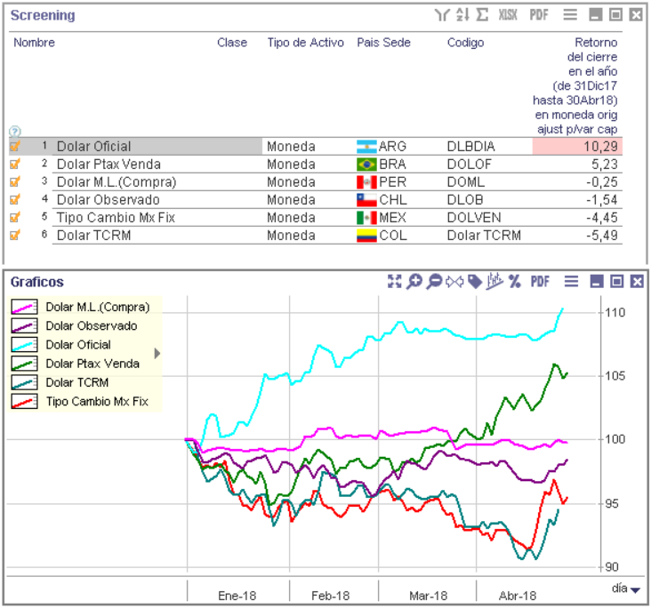The width and height of the screenshot is (651, 609).
Task: Toggle checkbox for Dolar Oficial row
Action: click(x=15, y=147)
